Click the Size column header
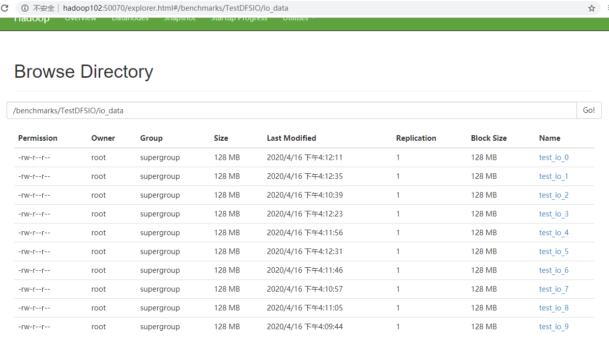 [221, 138]
